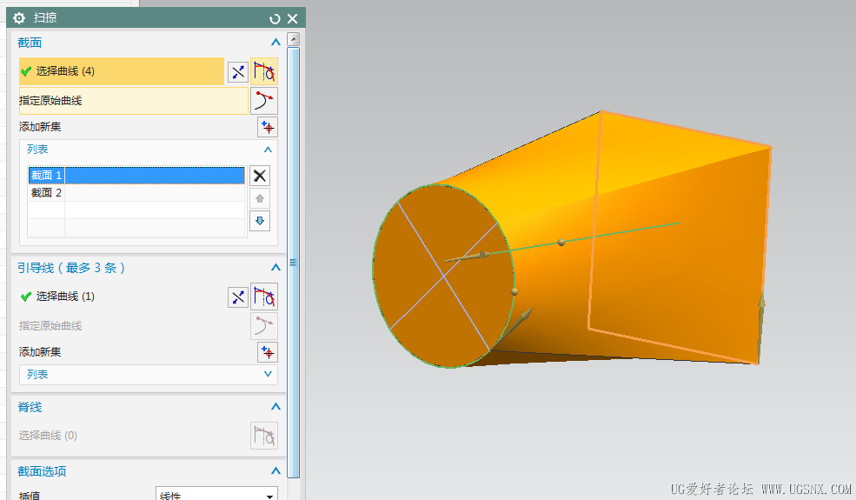The height and width of the screenshot is (500, 856).
Task: Open dialog settings via the gear icon
Action: pos(19,18)
